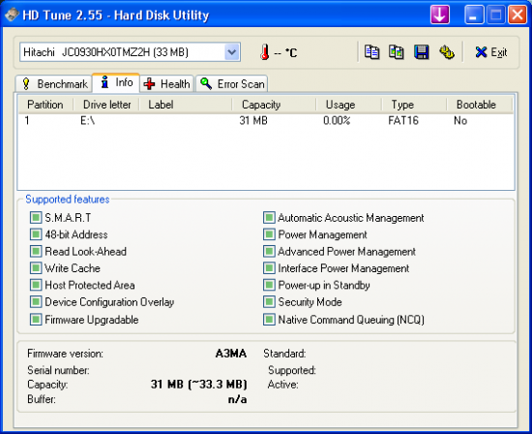Toggle the Firmware Upgradable checkbox
Viewport: 532px width, 434px height.
(36, 320)
